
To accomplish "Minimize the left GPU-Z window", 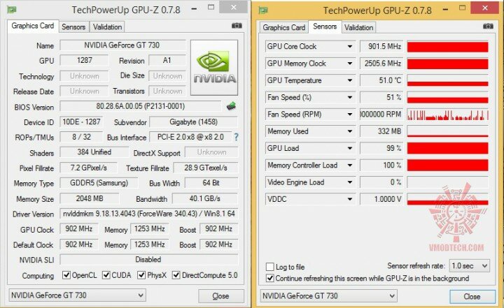I will tap(194, 8).
